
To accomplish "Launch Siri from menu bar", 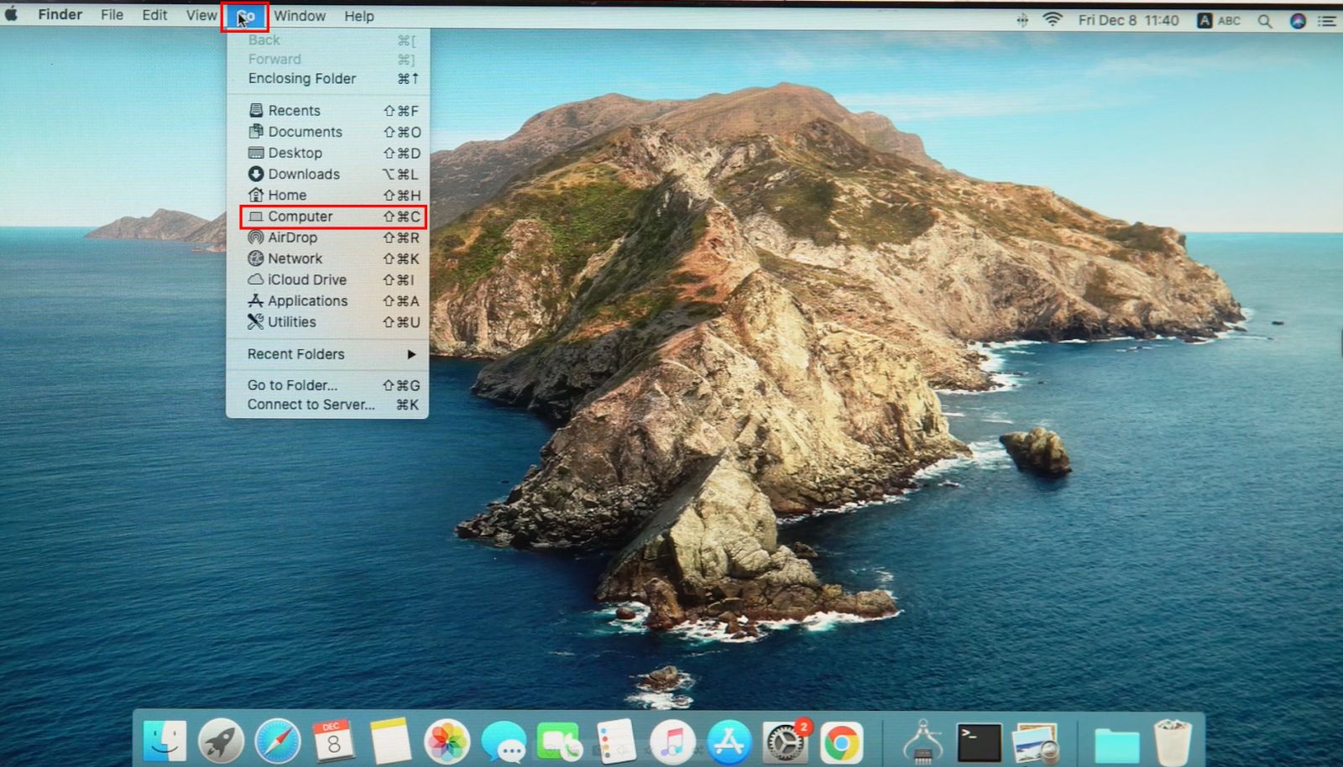I will [1298, 21].
